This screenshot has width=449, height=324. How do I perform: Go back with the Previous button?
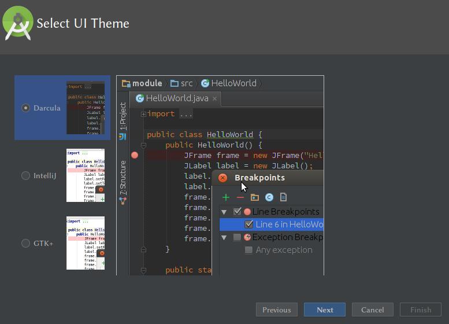pyautogui.click(x=277, y=310)
